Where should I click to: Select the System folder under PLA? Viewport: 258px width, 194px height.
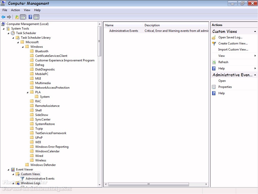pos(45,97)
